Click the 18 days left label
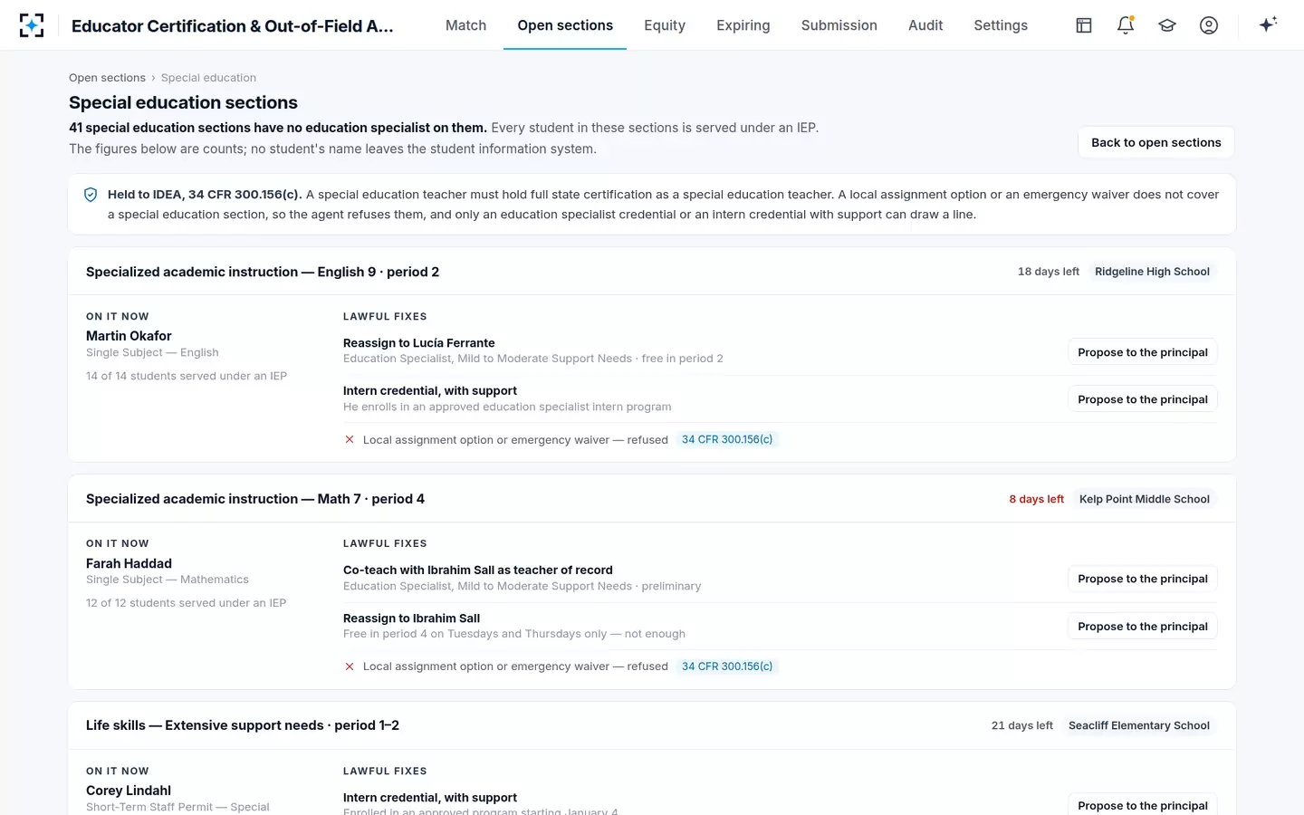The image size is (1304, 815). click(x=1049, y=272)
